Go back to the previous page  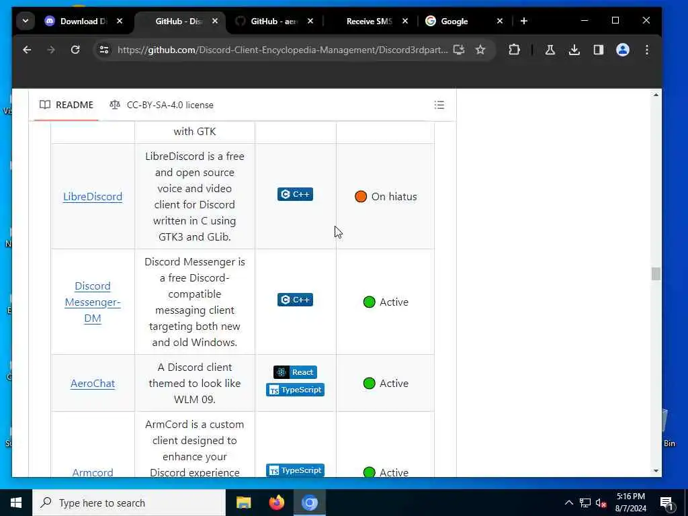(x=27, y=50)
